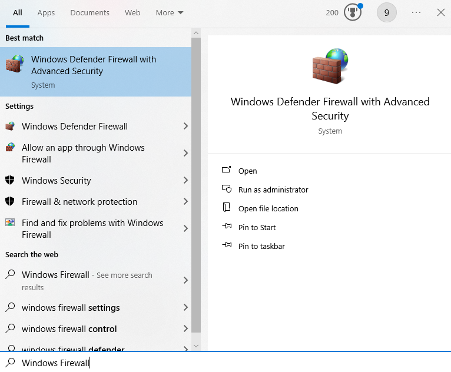Open the three-dot options menu
Screen dimensions: 451x372
click(x=416, y=12)
